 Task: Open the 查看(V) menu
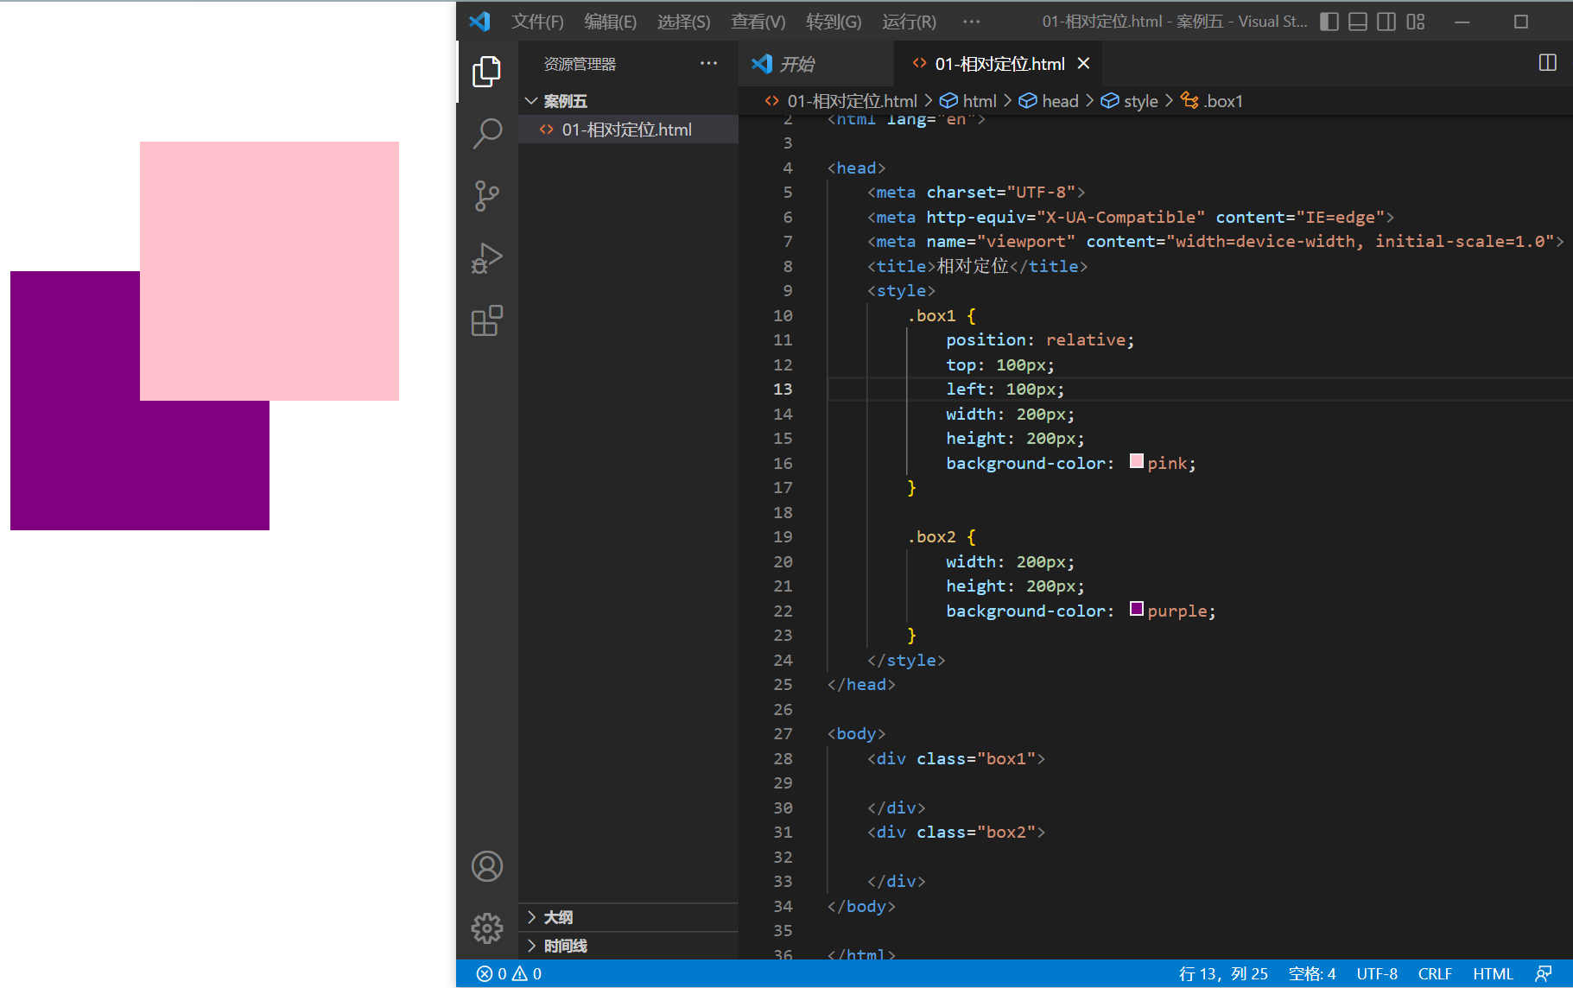[x=758, y=22]
